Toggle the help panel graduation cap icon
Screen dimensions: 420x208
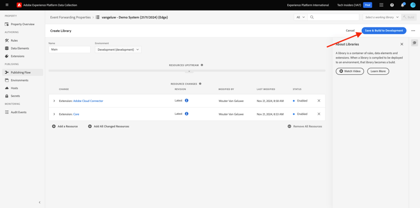[x=414, y=43]
